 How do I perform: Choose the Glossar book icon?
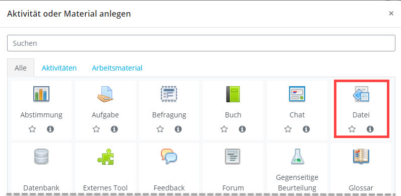[x=361, y=156]
